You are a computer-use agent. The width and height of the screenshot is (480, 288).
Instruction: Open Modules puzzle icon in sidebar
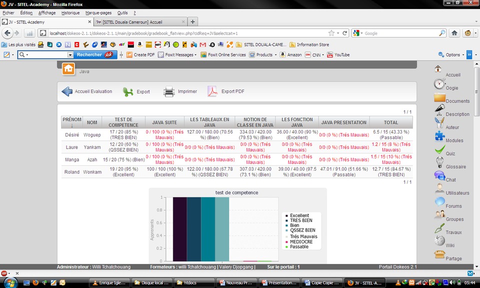[439, 136]
